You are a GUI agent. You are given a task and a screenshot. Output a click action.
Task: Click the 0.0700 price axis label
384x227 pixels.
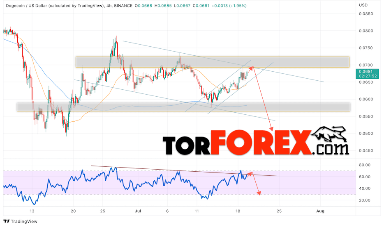pos(366,65)
